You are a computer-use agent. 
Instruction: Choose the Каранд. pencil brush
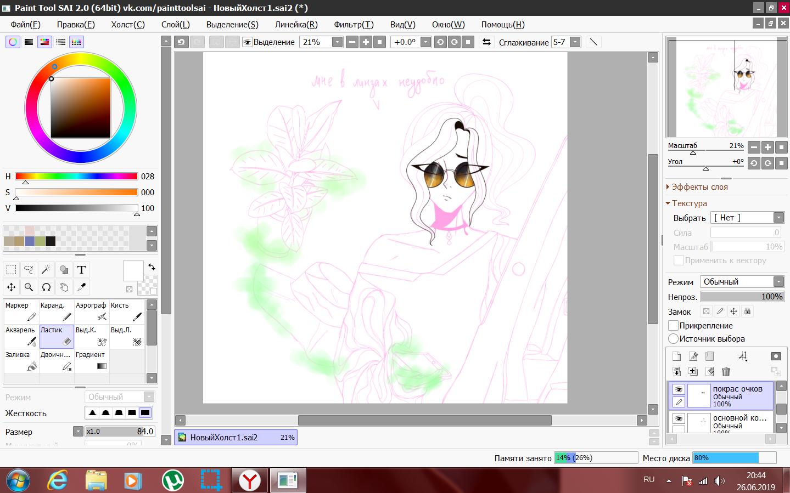(56, 311)
